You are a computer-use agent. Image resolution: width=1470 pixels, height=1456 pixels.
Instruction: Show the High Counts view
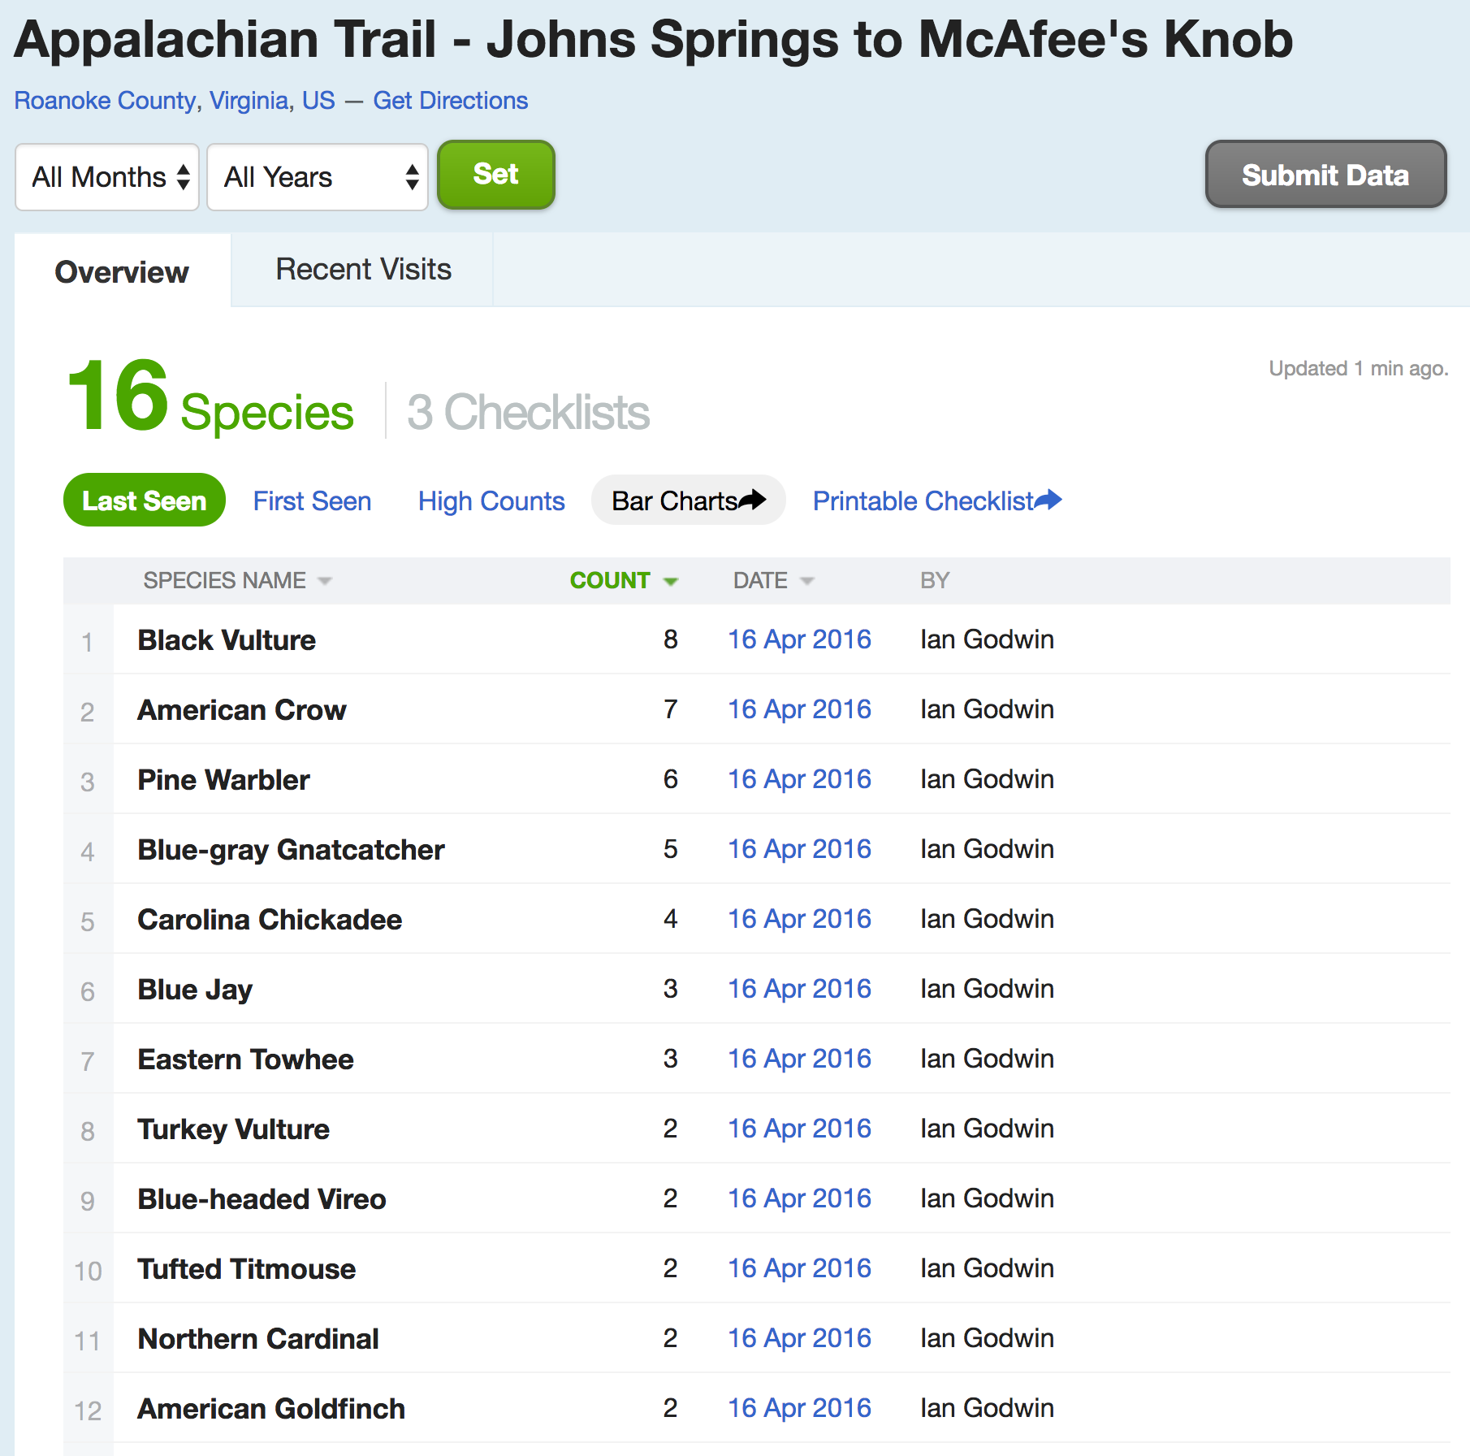pyautogui.click(x=491, y=501)
